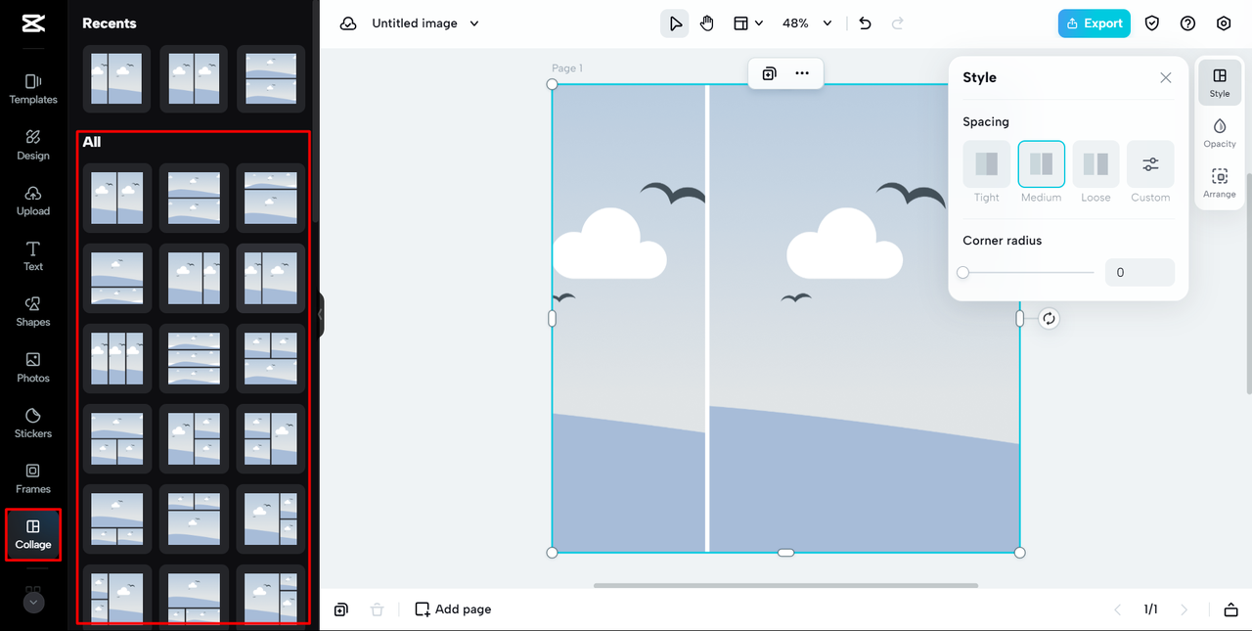1252x631 pixels.
Task: Click the rotate handle beside canvas
Action: 1049,318
